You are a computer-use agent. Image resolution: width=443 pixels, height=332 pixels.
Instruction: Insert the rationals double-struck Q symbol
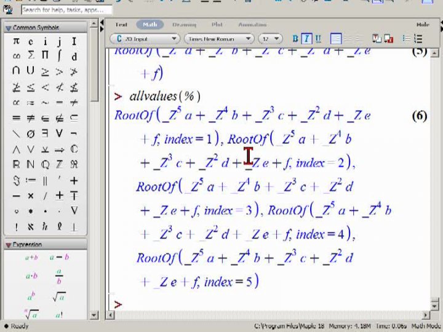pyautogui.click(x=45, y=164)
